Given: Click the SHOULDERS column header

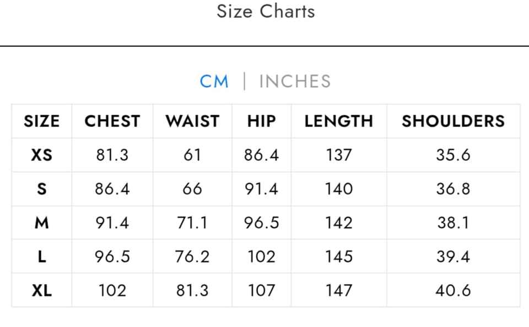Looking at the screenshot, I should coord(453,121).
